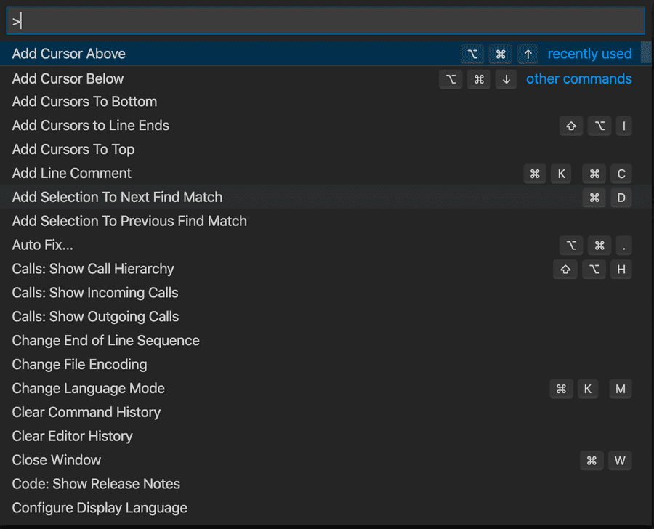Open Change End of Line Sequence
Screen dimensions: 654x529
(x=106, y=341)
